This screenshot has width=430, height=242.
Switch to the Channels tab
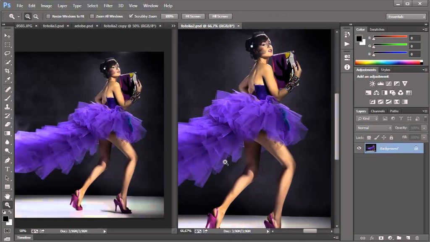(x=378, y=111)
